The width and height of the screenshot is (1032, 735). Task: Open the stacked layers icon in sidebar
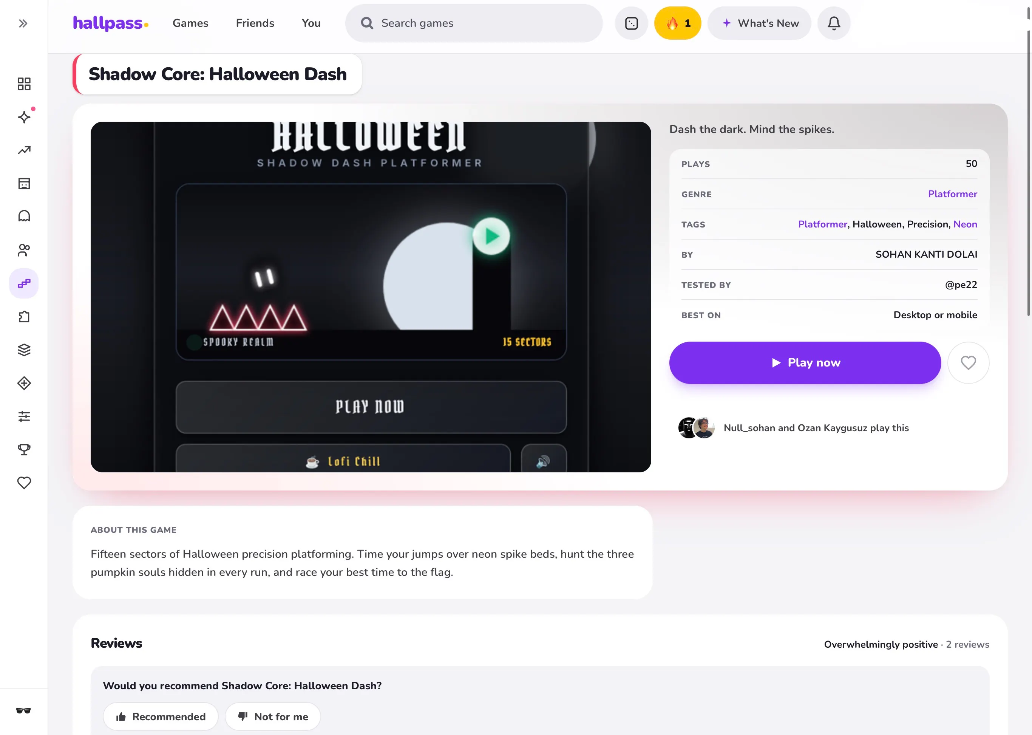tap(24, 350)
